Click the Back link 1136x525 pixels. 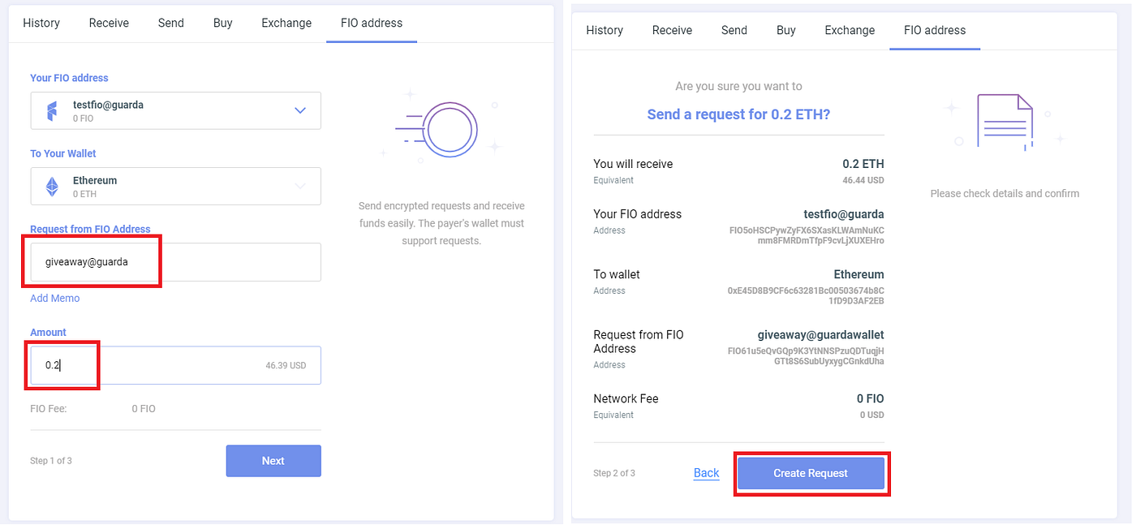(706, 473)
